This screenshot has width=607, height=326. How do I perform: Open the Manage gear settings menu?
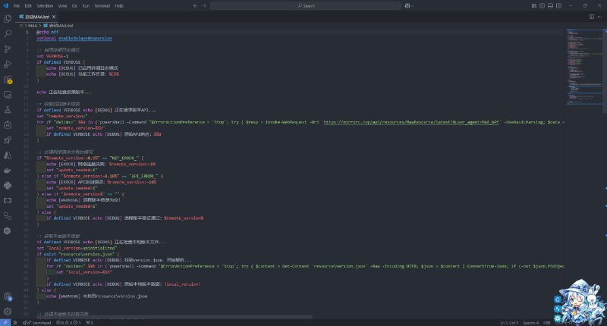coord(8,311)
